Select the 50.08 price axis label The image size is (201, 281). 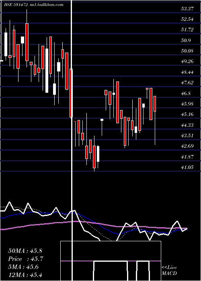[187, 51]
